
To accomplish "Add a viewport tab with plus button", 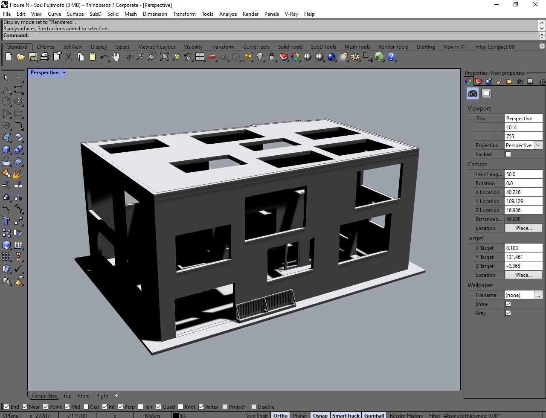I will [116, 396].
